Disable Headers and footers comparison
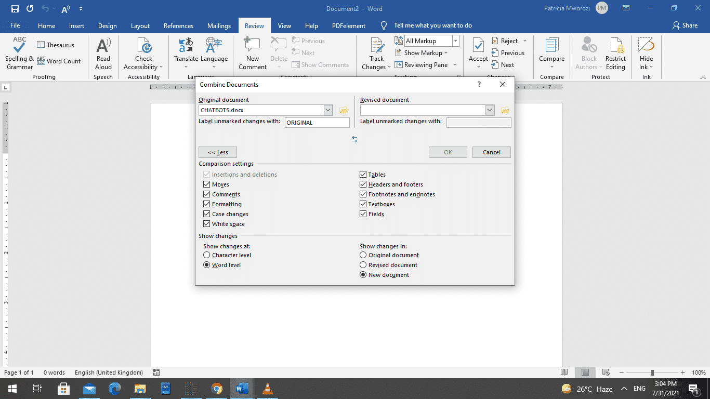The width and height of the screenshot is (710, 399). coord(363,184)
